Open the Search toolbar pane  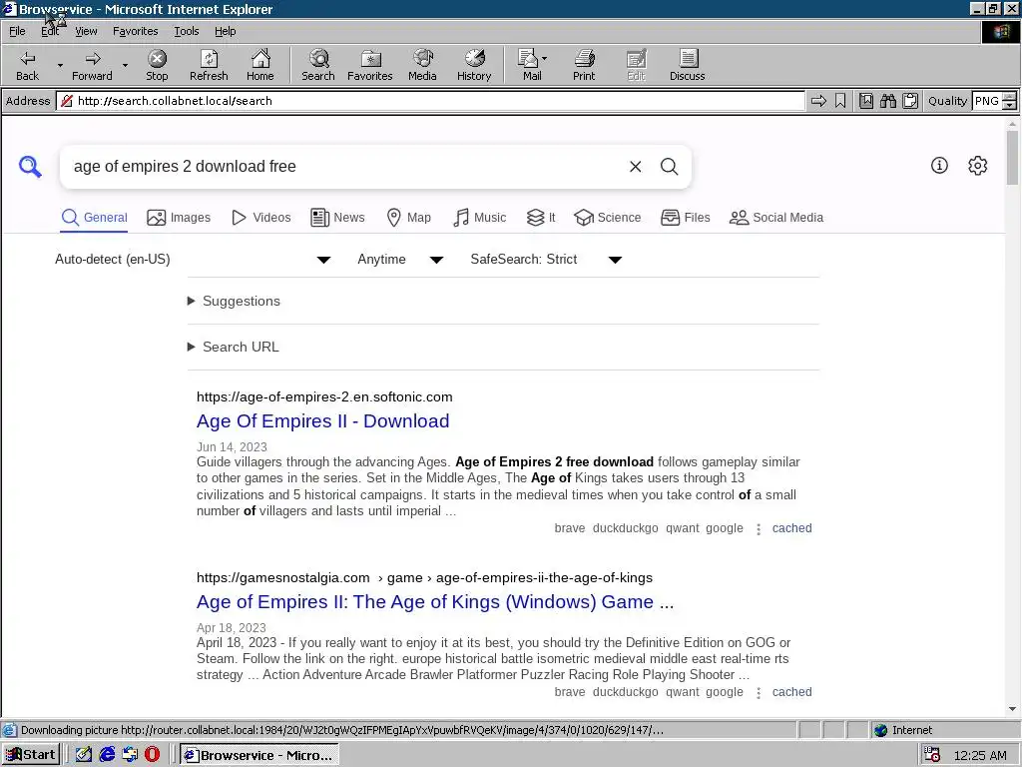point(318,65)
